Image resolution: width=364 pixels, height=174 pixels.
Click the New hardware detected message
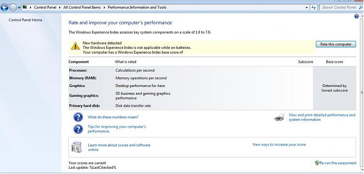click(102, 43)
